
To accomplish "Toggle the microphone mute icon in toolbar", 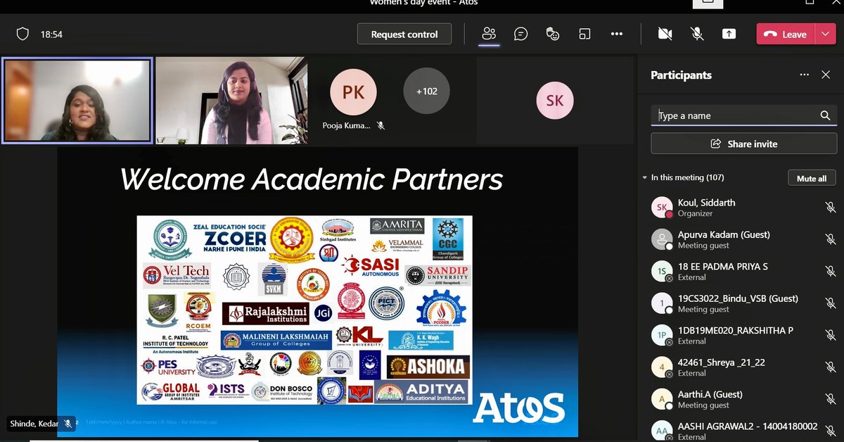I will (x=697, y=34).
